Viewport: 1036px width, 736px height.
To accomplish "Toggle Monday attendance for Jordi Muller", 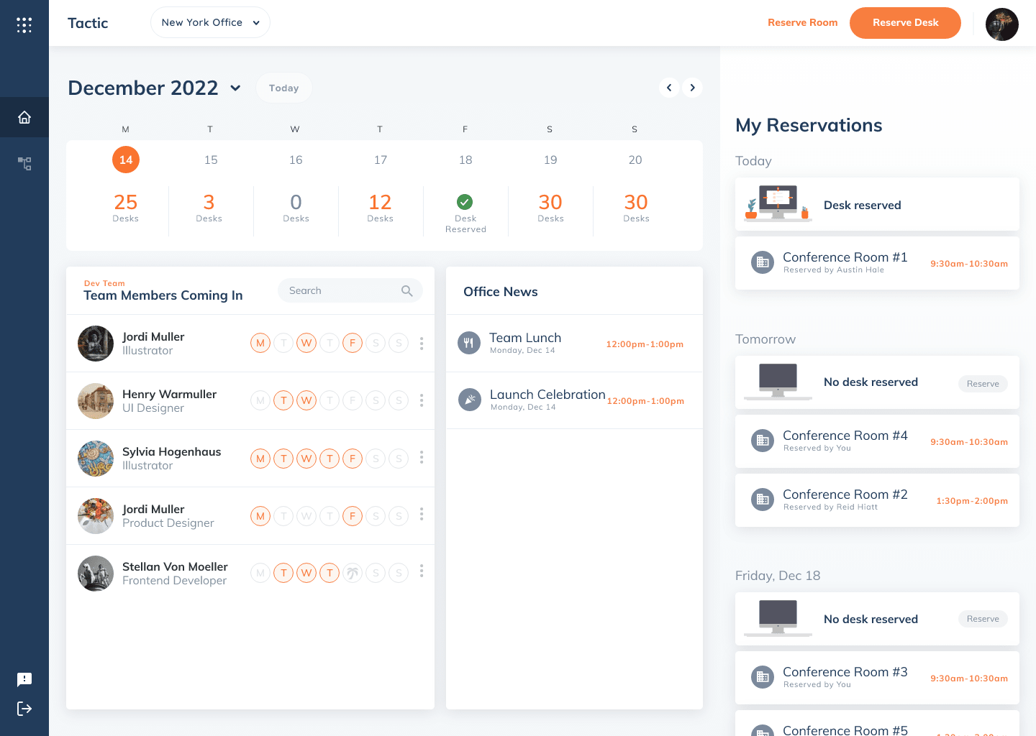I will click(260, 343).
